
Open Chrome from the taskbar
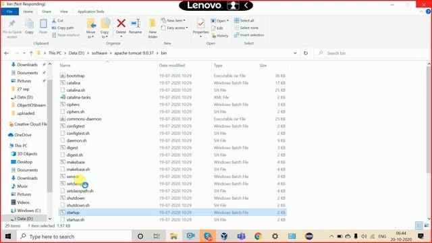click(x=258, y=236)
